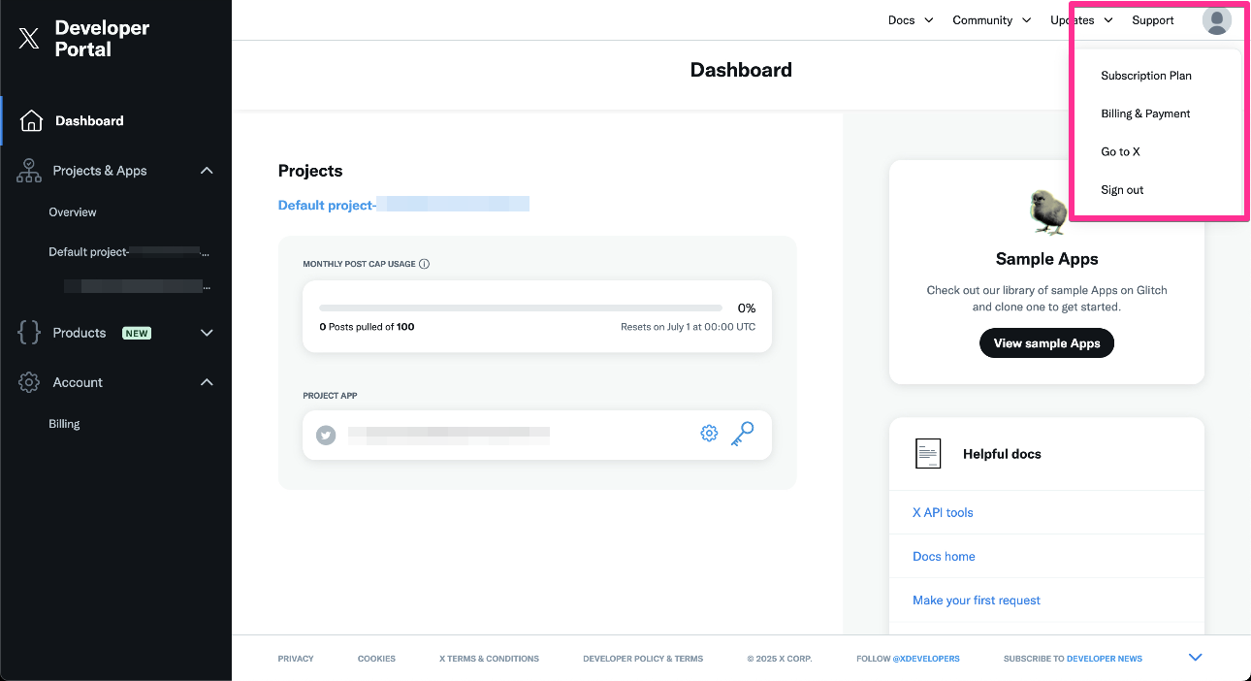This screenshot has width=1251, height=681.
Task: Click the monthly post cap usage progress bar
Action: (x=521, y=308)
